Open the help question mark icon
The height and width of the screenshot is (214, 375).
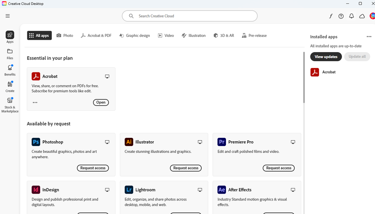point(341,16)
